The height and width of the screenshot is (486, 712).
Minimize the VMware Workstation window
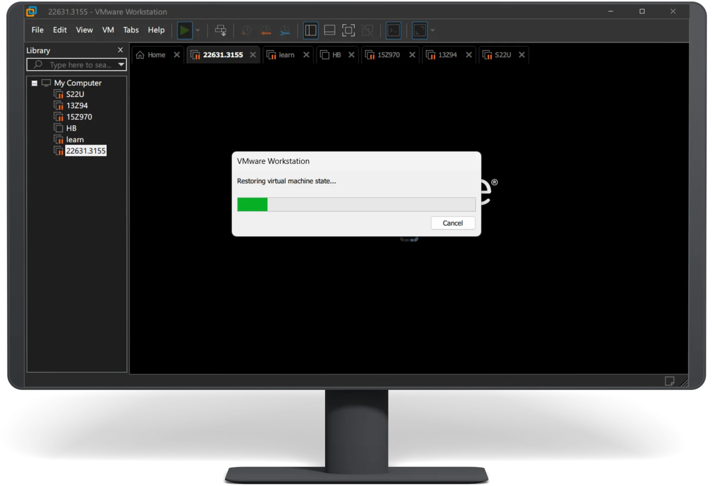click(x=610, y=11)
